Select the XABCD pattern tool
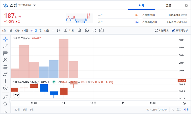This screenshot has height=114, width=191. coord(5,60)
